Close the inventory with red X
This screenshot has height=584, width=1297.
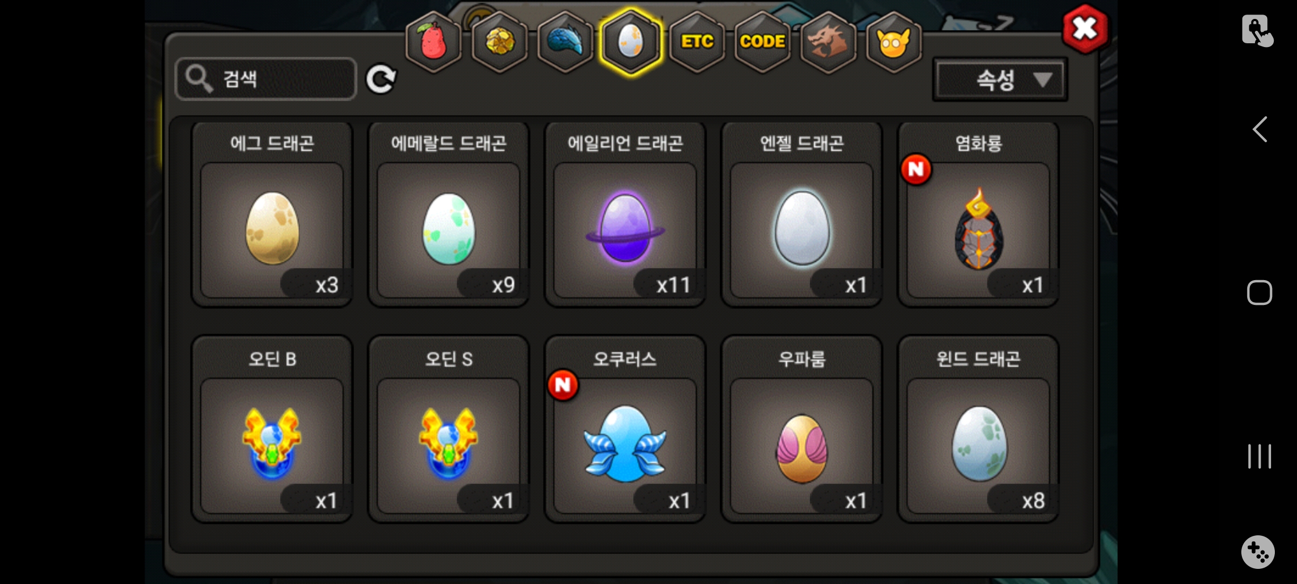[1085, 29]
